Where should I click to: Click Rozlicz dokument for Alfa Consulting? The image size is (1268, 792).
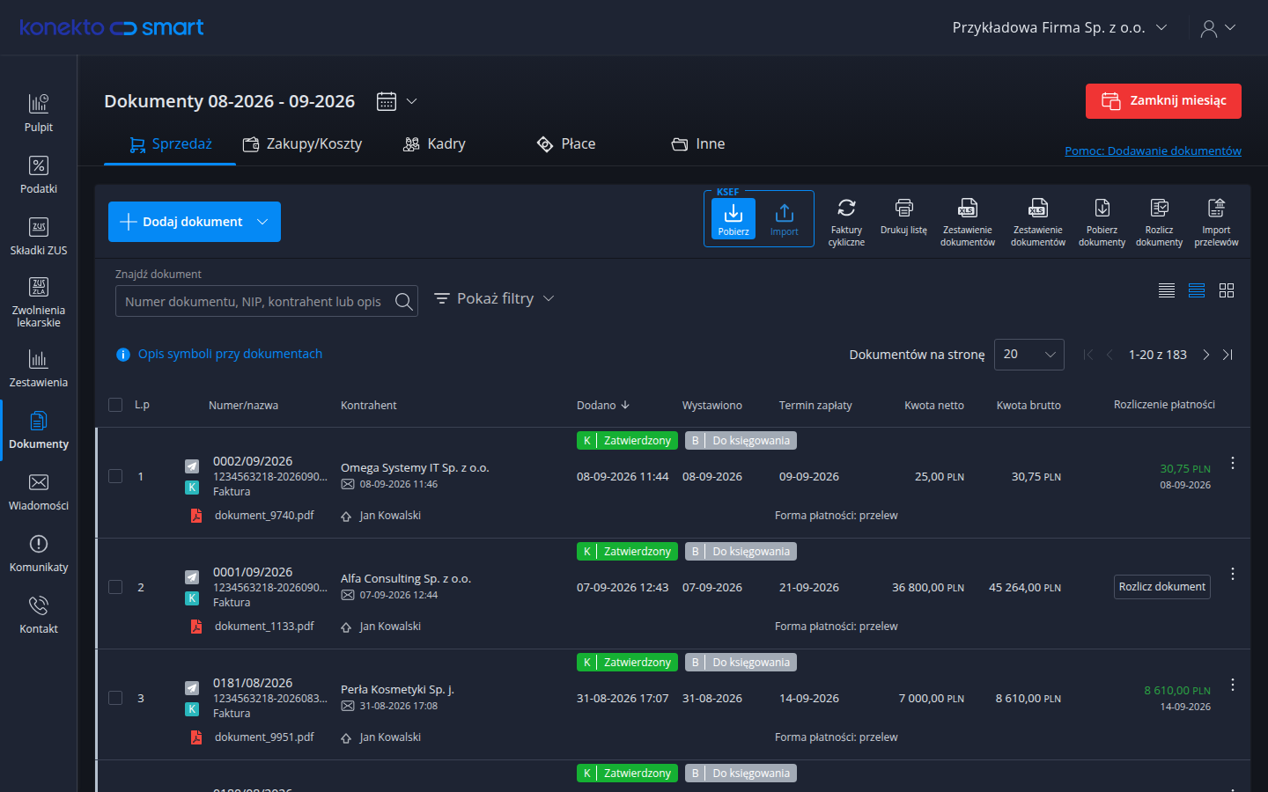[x=1162, y=587]
